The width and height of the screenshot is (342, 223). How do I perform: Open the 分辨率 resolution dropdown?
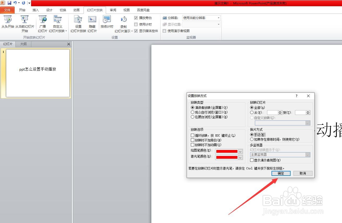(x=218, y=18)
